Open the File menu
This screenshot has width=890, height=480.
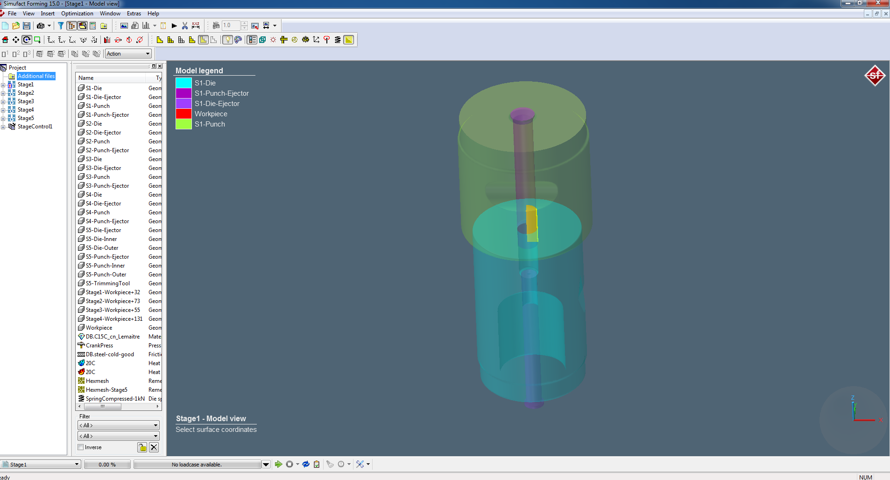[12, 14]
